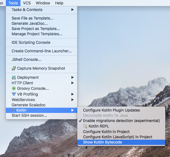Expand the WebServices submenu arrow
The height and width of the screenshot is (157, 170).
point(73,100)
